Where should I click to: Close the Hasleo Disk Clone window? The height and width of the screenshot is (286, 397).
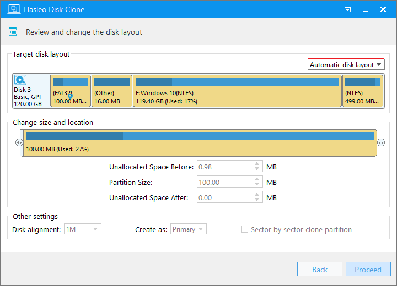[383, 9]
